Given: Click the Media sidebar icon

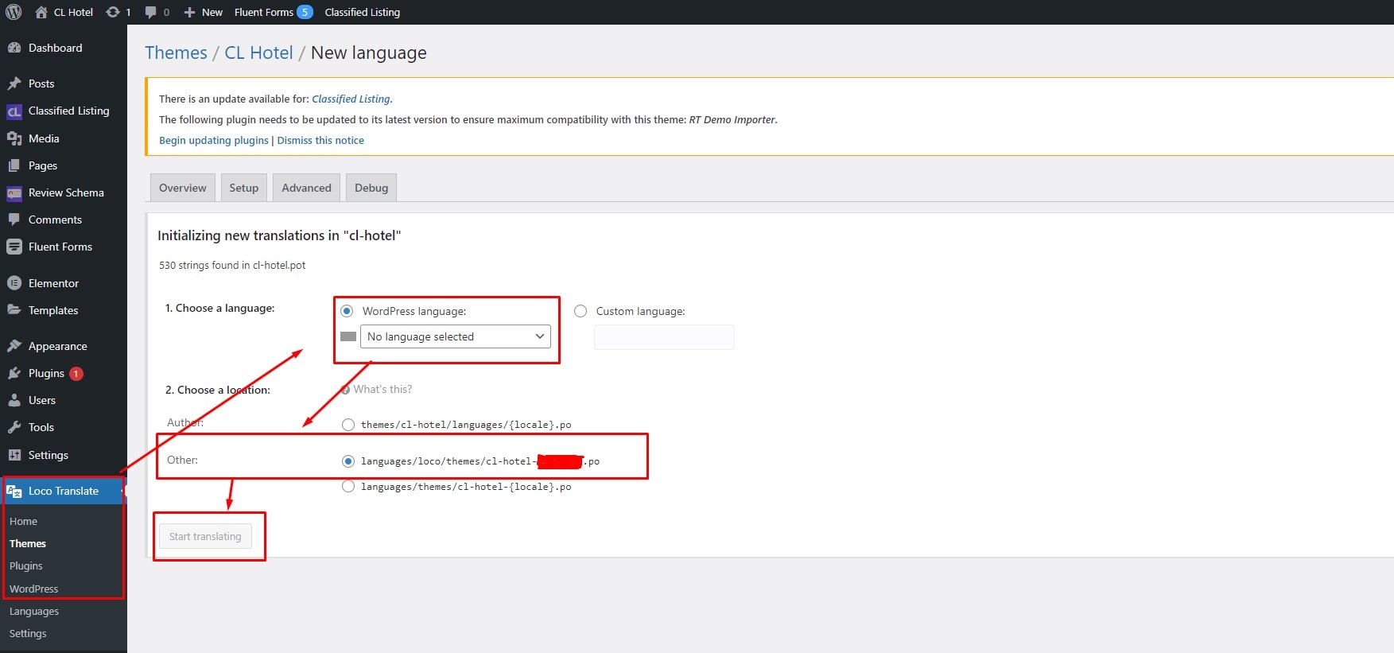Looking at the screenshot, I should (14, 138).
